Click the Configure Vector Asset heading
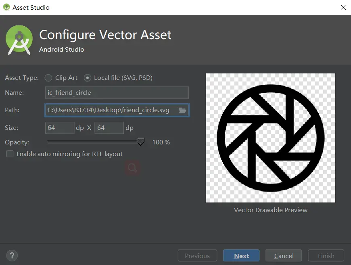The width and height of the screenshot is (351, 265). coord(105,35)
